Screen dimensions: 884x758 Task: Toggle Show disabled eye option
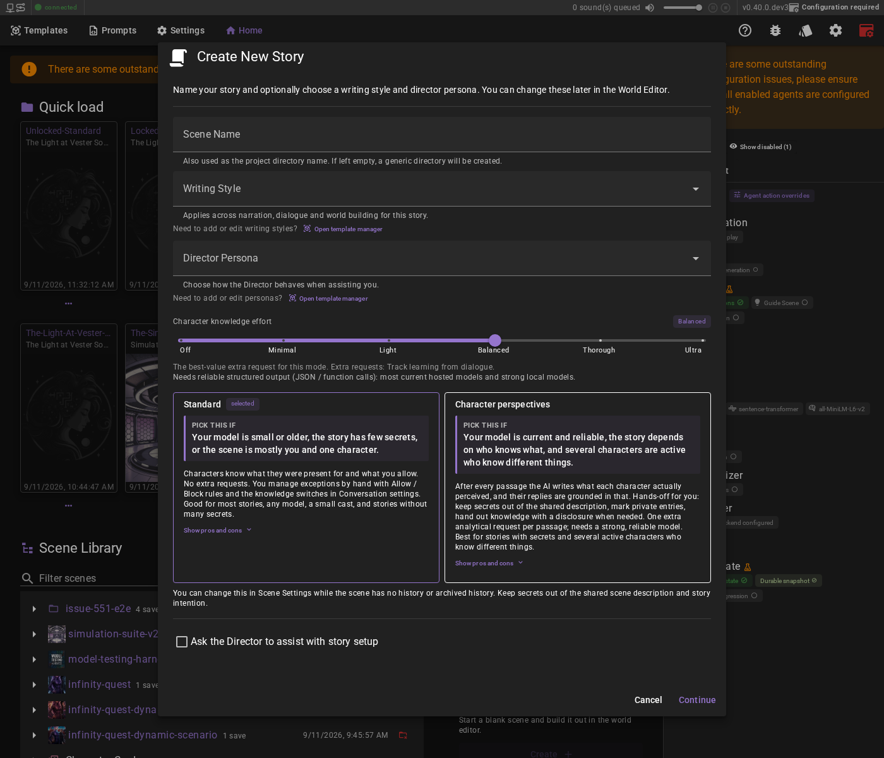[760, 147]
